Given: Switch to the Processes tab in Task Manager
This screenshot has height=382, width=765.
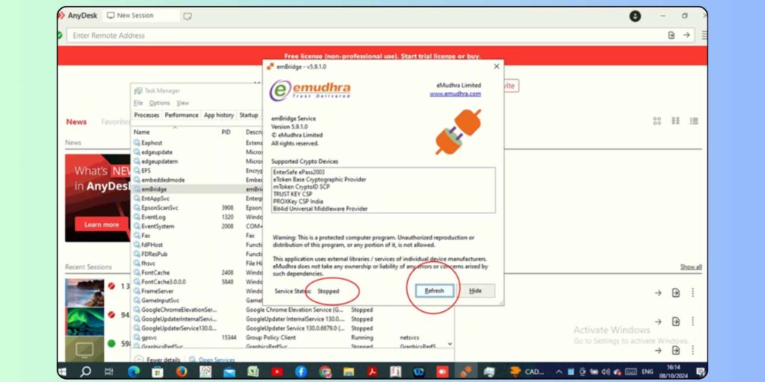Looking at the screenshot, I should pos(146,115).
